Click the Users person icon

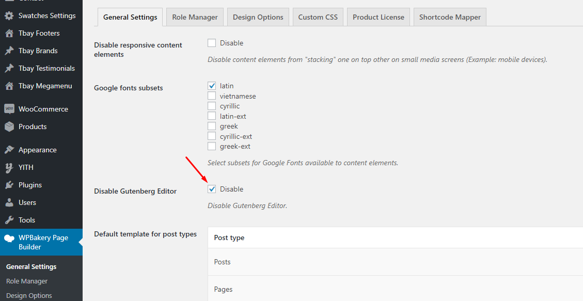(9, 202)
